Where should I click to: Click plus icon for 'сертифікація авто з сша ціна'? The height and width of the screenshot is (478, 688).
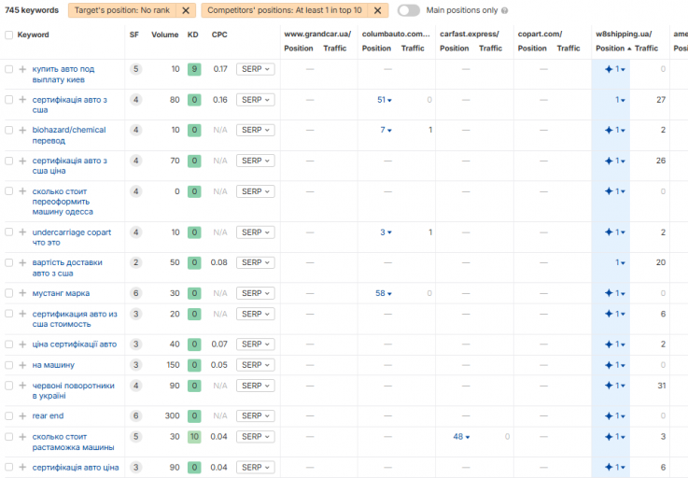[22, 161]
